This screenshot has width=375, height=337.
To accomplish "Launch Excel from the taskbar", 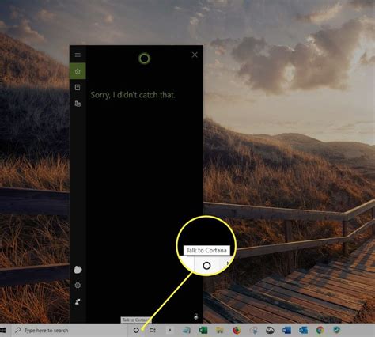I will [203, 330].
